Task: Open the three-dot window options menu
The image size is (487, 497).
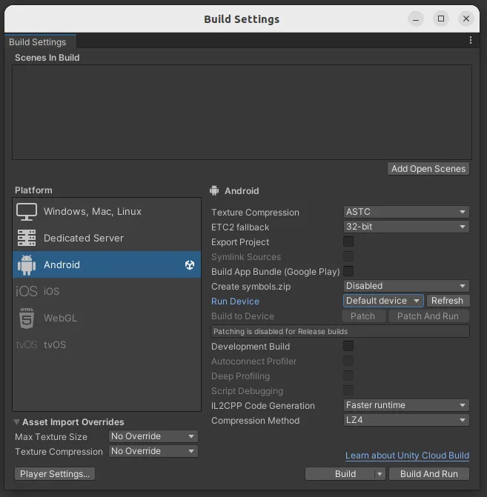Action: (471, 40)
